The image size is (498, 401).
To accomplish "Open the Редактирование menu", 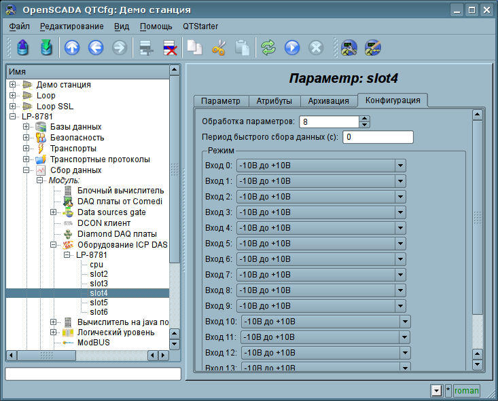I will 71,26.
